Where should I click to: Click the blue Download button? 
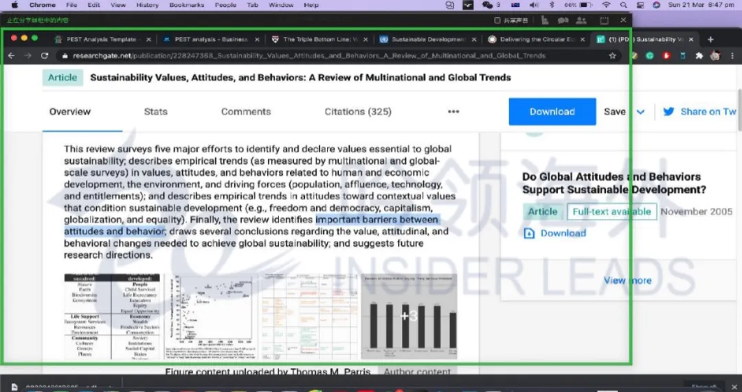[552, 111]
